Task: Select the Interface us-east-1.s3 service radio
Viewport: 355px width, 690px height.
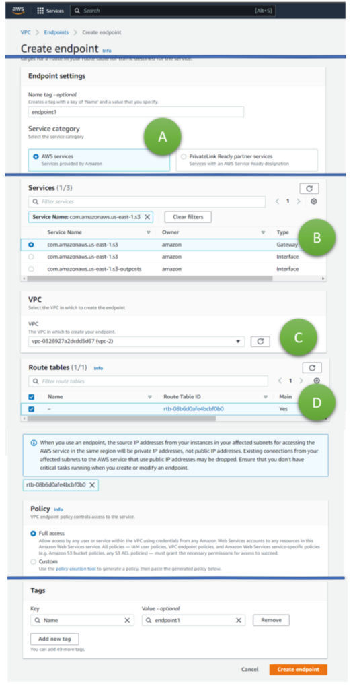Action: pyautogui.click(x=31, y=257)
